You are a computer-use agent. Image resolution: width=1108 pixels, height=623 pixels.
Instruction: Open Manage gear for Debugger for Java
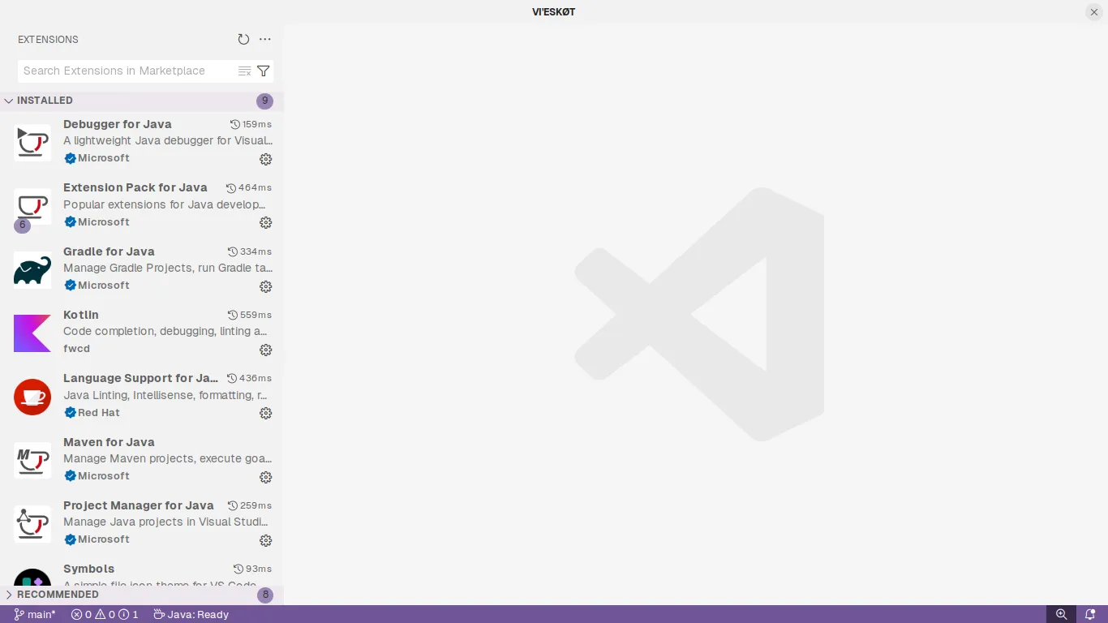click(x=265, y=159)
